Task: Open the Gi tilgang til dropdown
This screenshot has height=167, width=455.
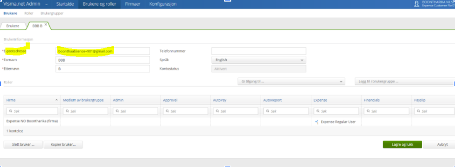Action: click(291, 82)
